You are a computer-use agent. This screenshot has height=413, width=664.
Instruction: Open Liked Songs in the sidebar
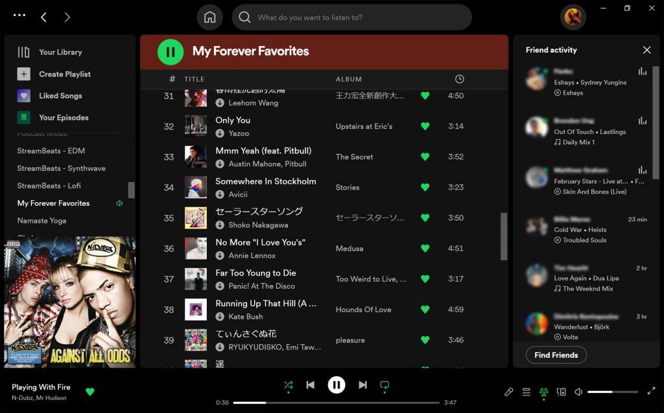60,96
